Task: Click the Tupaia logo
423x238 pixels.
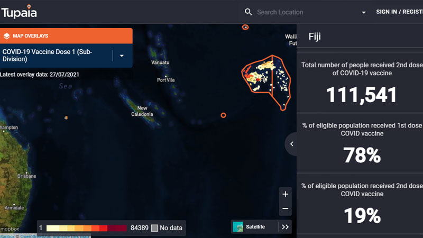Action: pyautogui.click(x=19, y=12)
